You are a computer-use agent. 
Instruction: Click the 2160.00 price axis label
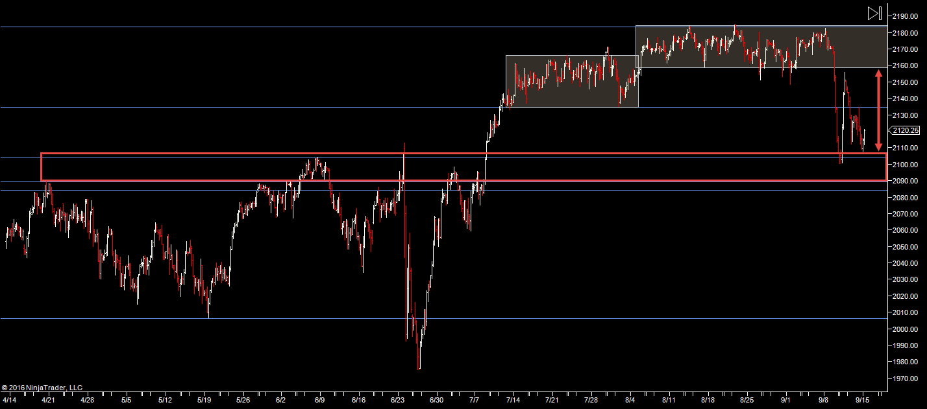(x=904, y=65)
